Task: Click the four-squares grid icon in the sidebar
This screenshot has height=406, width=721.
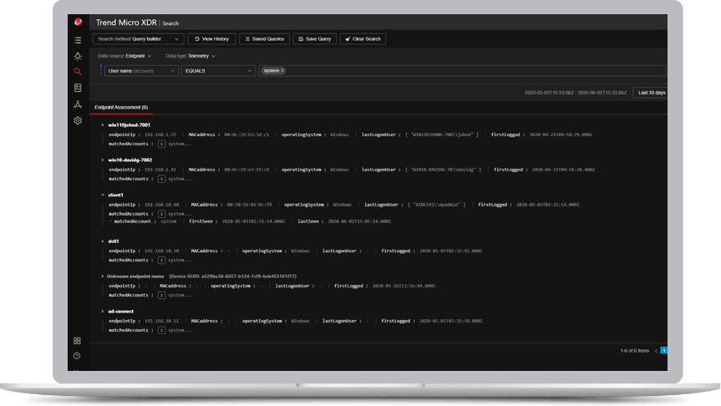Action: click(78, 341)
